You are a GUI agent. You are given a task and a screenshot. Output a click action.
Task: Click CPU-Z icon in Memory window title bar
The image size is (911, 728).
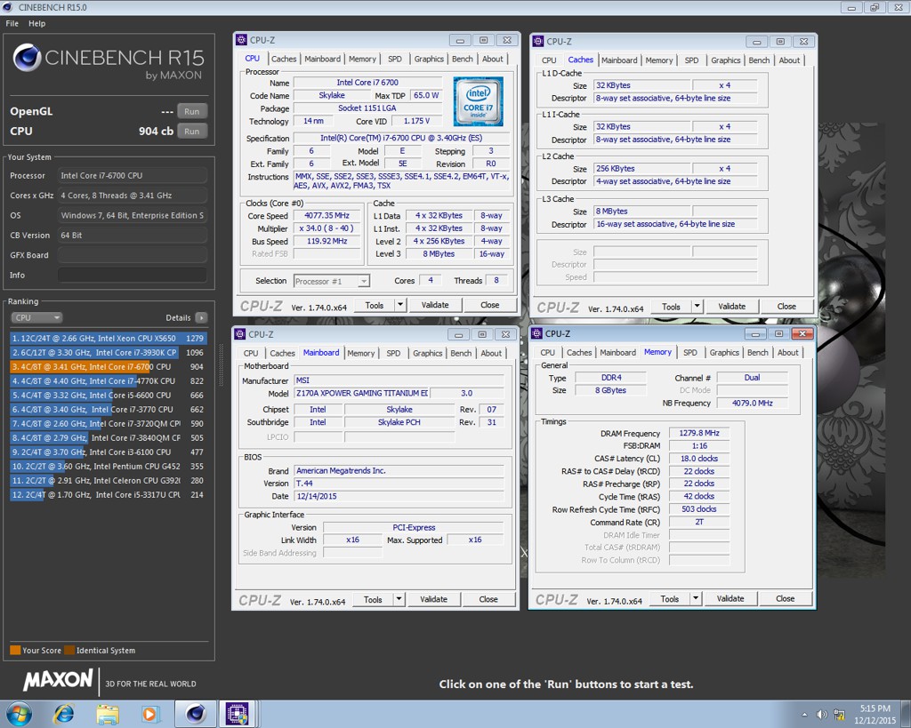pyautogui.click(x=537, y=334)
